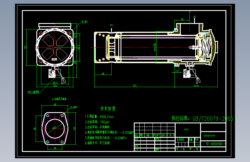Click the "P2" port label
This screenshot has height=162, width=250.
(x=195, y=17)
